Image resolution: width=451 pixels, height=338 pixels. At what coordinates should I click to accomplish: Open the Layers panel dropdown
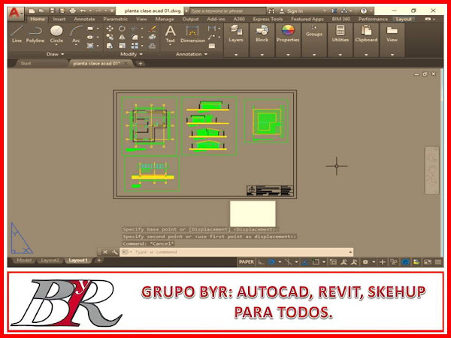(x=236, y=55)
